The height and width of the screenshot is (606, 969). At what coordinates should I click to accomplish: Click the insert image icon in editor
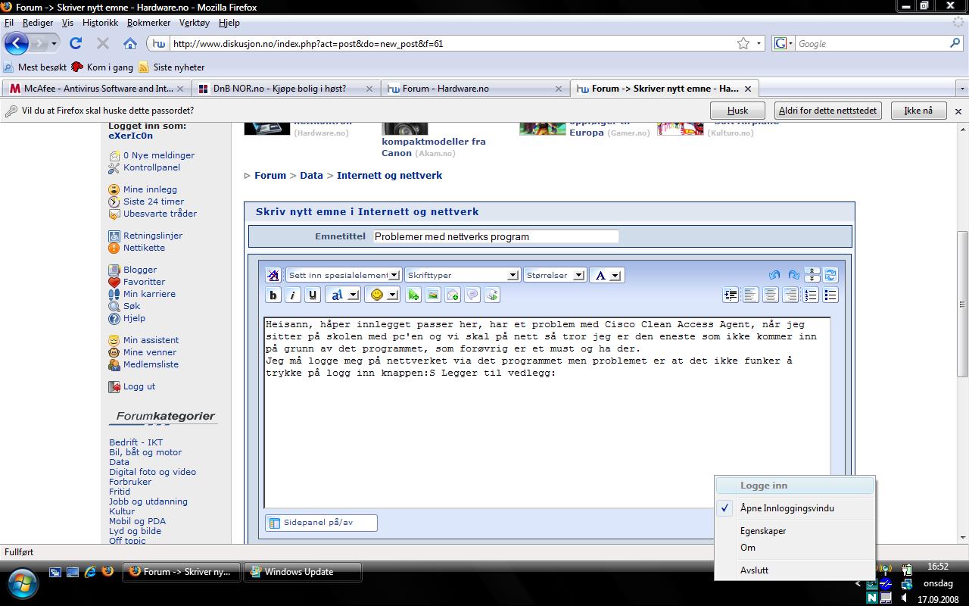pyautogui.click(x=433, y=295)
